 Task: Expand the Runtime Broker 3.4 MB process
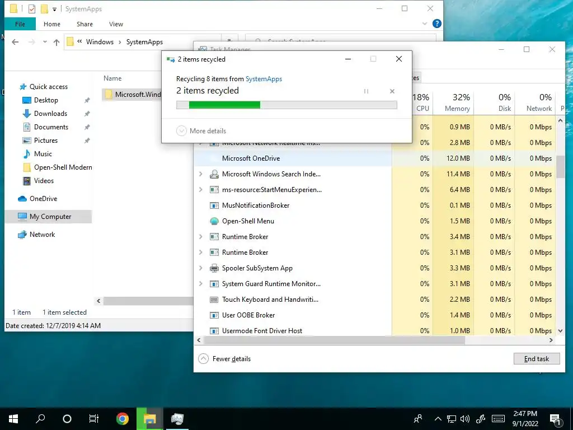pos(201,237)
